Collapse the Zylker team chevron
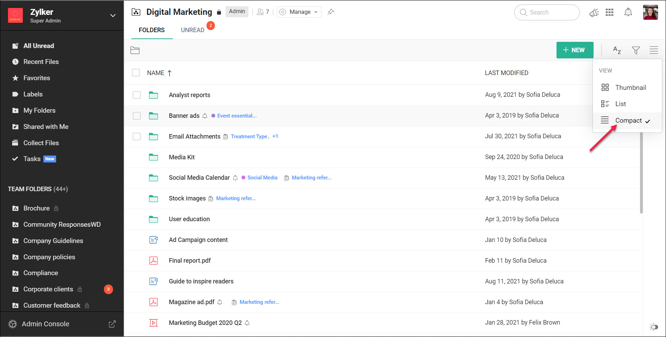 point(113,16)
